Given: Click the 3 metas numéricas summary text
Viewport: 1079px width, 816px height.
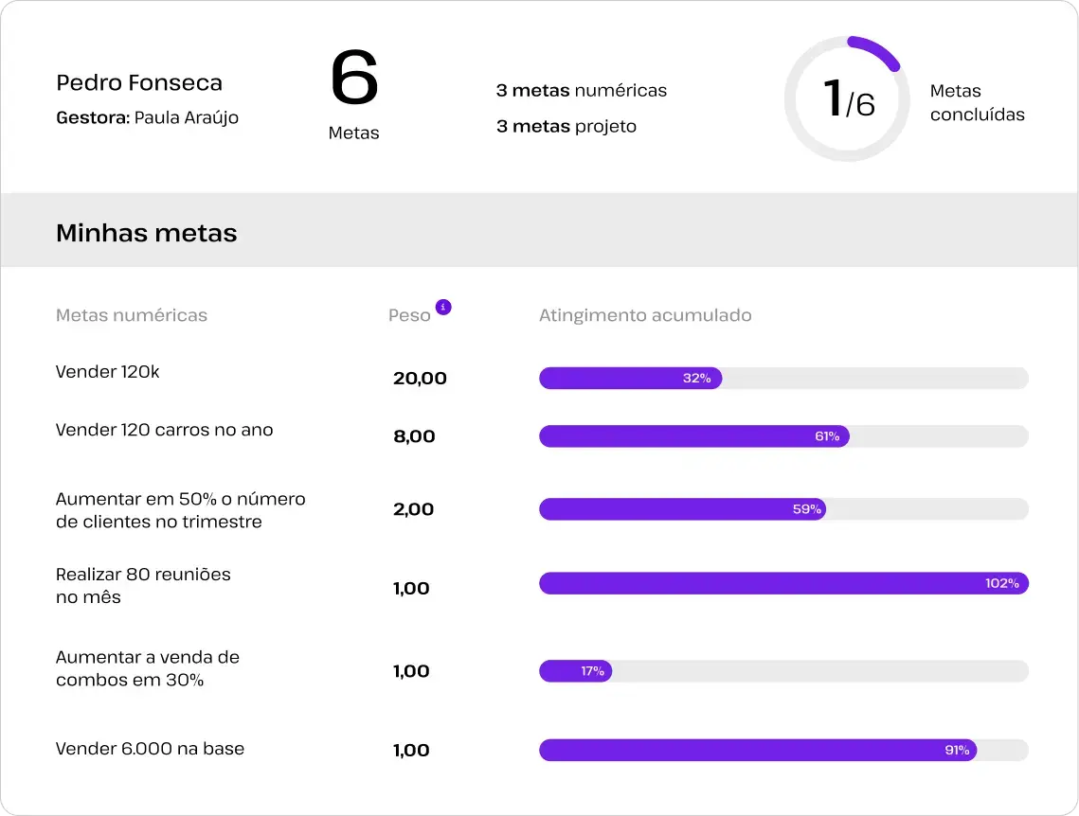Looking at the screenshot, I should coord(582,91).
